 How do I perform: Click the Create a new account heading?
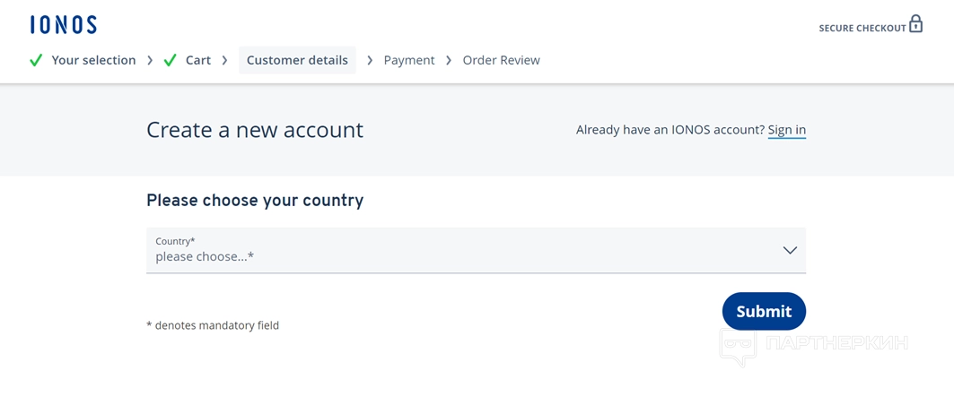click(255, 130)
